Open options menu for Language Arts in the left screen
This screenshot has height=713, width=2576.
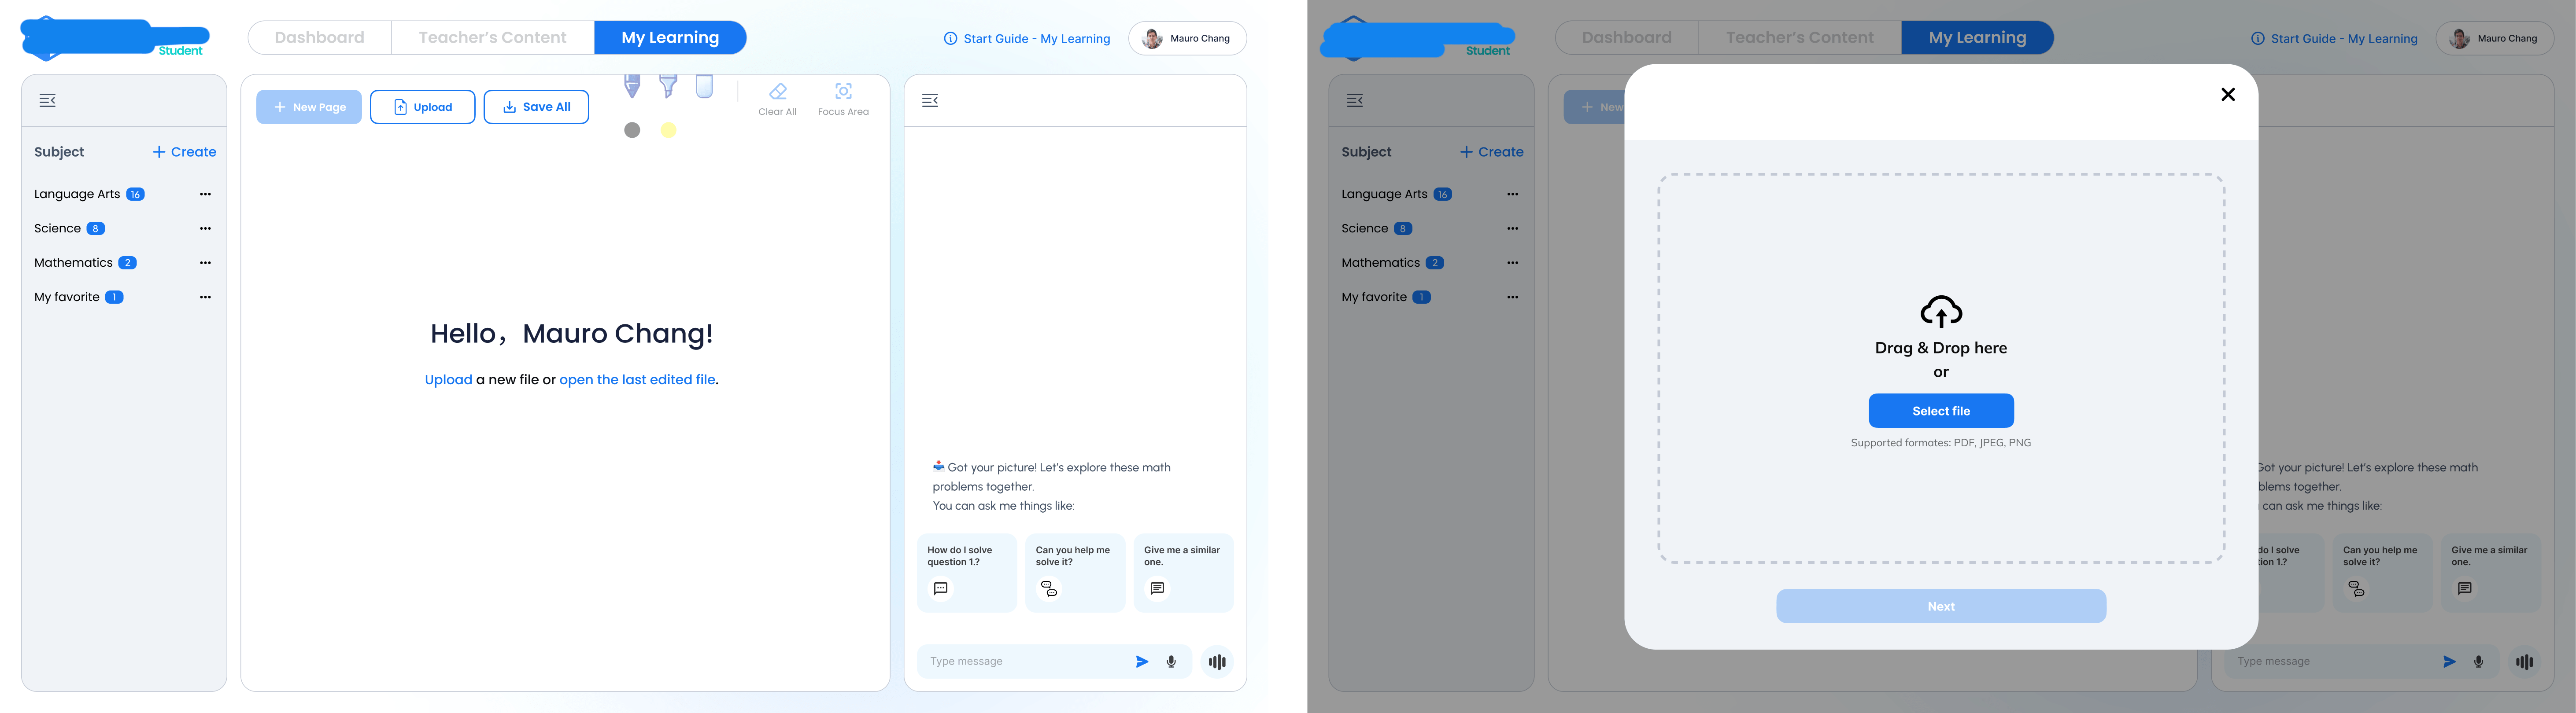pos(205,194)
